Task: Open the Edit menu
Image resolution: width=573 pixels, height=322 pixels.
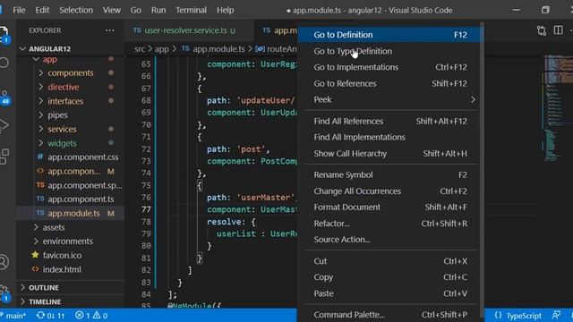Action: click(42, 10)
